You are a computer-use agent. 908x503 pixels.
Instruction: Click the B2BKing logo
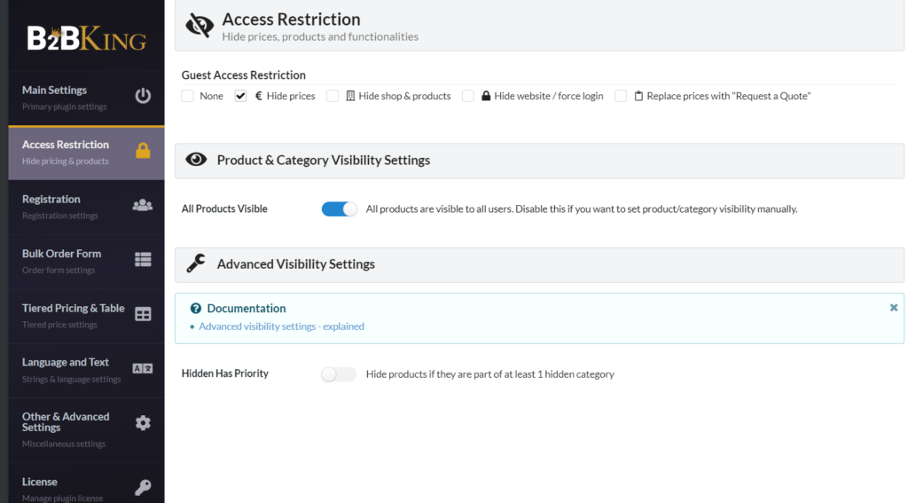point(86,39)
